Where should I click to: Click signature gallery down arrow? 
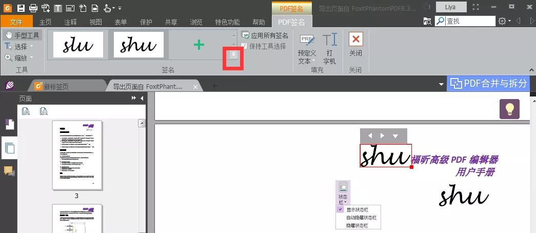tap(233, 45)
